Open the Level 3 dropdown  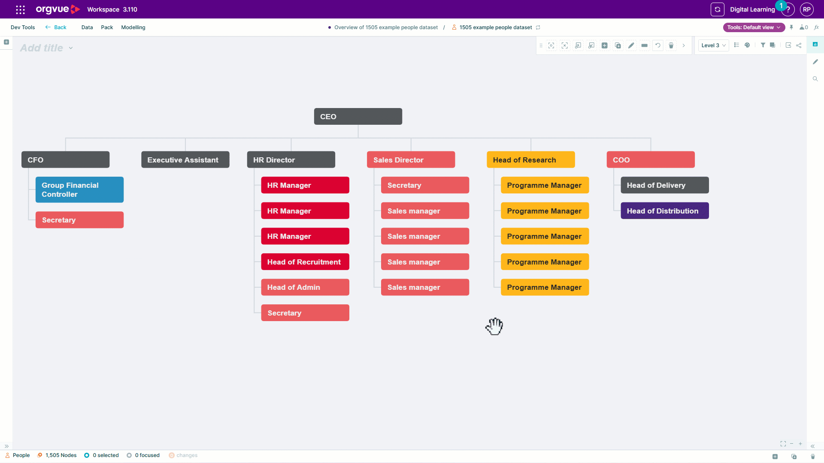tap(713, 45)
